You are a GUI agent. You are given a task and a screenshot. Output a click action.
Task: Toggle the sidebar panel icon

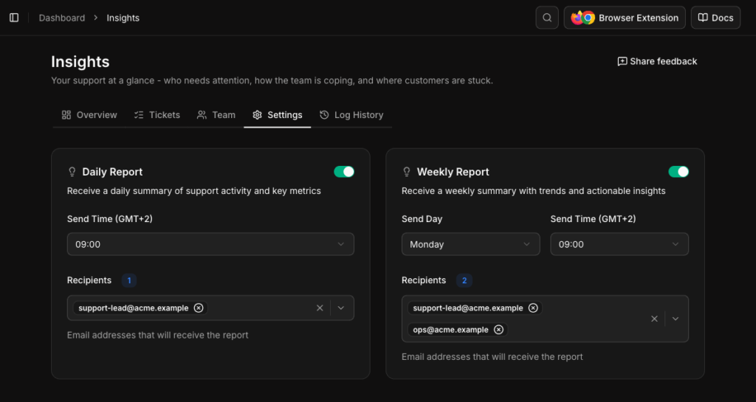click(x=14, y=18)
